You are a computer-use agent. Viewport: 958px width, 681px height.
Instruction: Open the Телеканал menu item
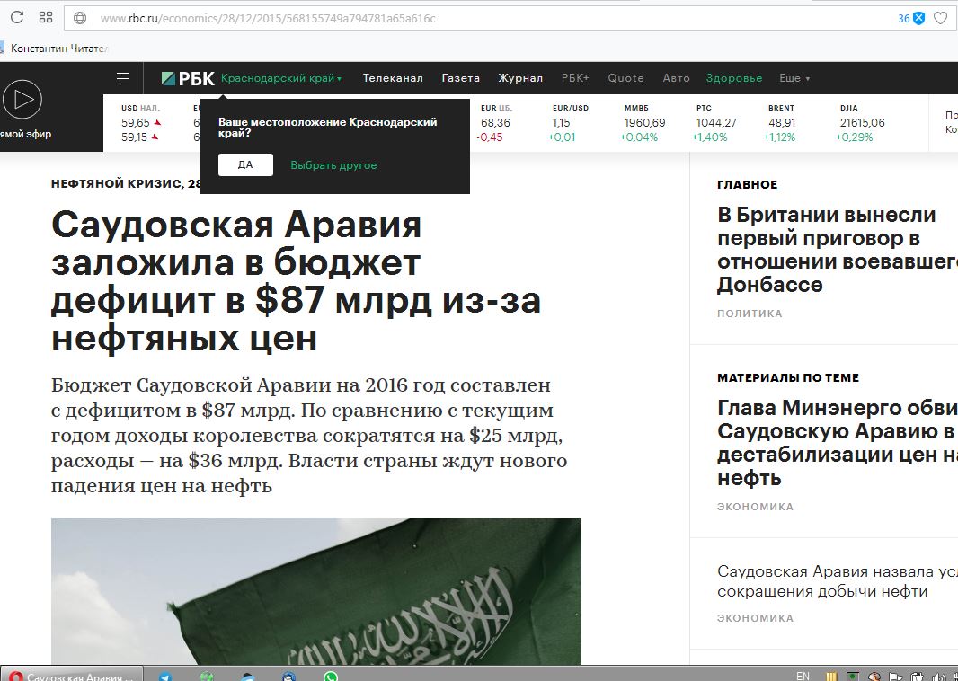[x=393, y=78]
